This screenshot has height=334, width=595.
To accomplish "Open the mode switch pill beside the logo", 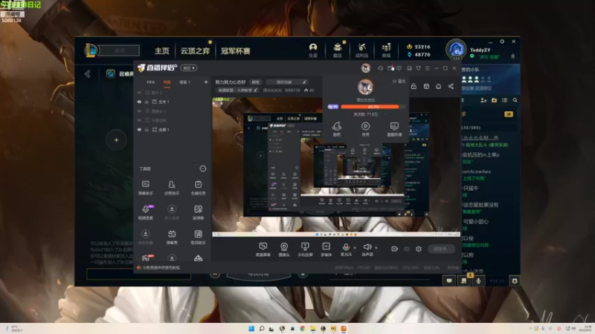I will point(189,68).
